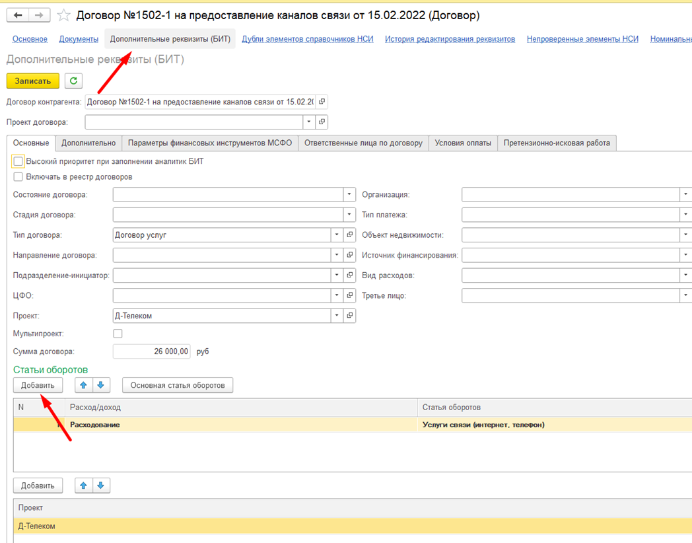The width and height of the screenshot is (692, 543).
Task: Move project row down in lower table
Action: pos(101,486)
